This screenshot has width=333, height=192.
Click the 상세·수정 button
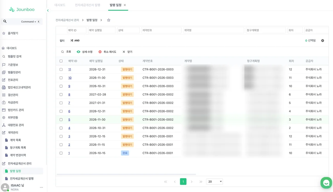point(85,52)
